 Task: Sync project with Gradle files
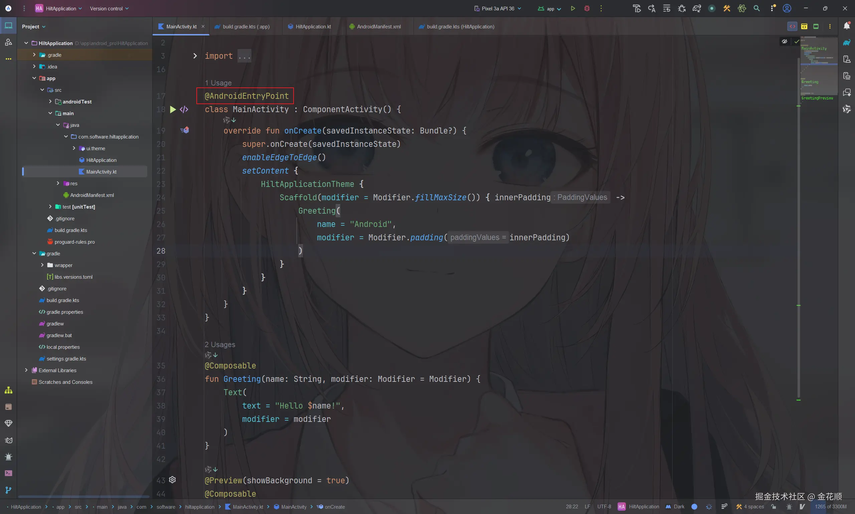pyautogui.click(x=697, y=8)
